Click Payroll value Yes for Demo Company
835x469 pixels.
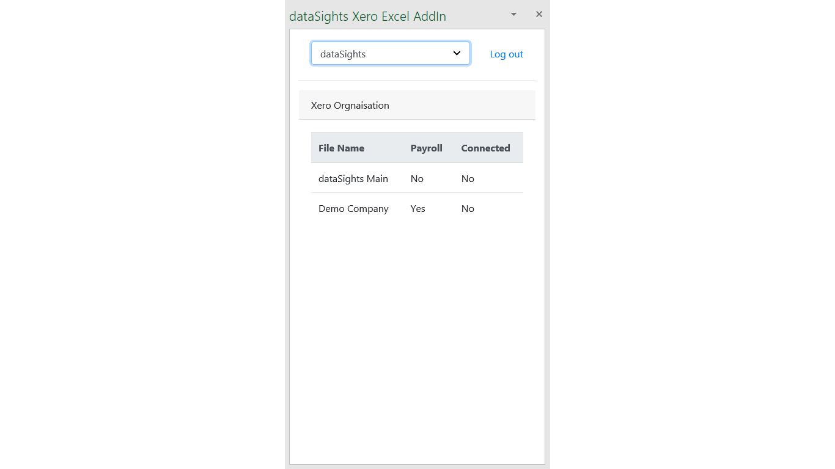pyautogui.click(x=417, y=209)
